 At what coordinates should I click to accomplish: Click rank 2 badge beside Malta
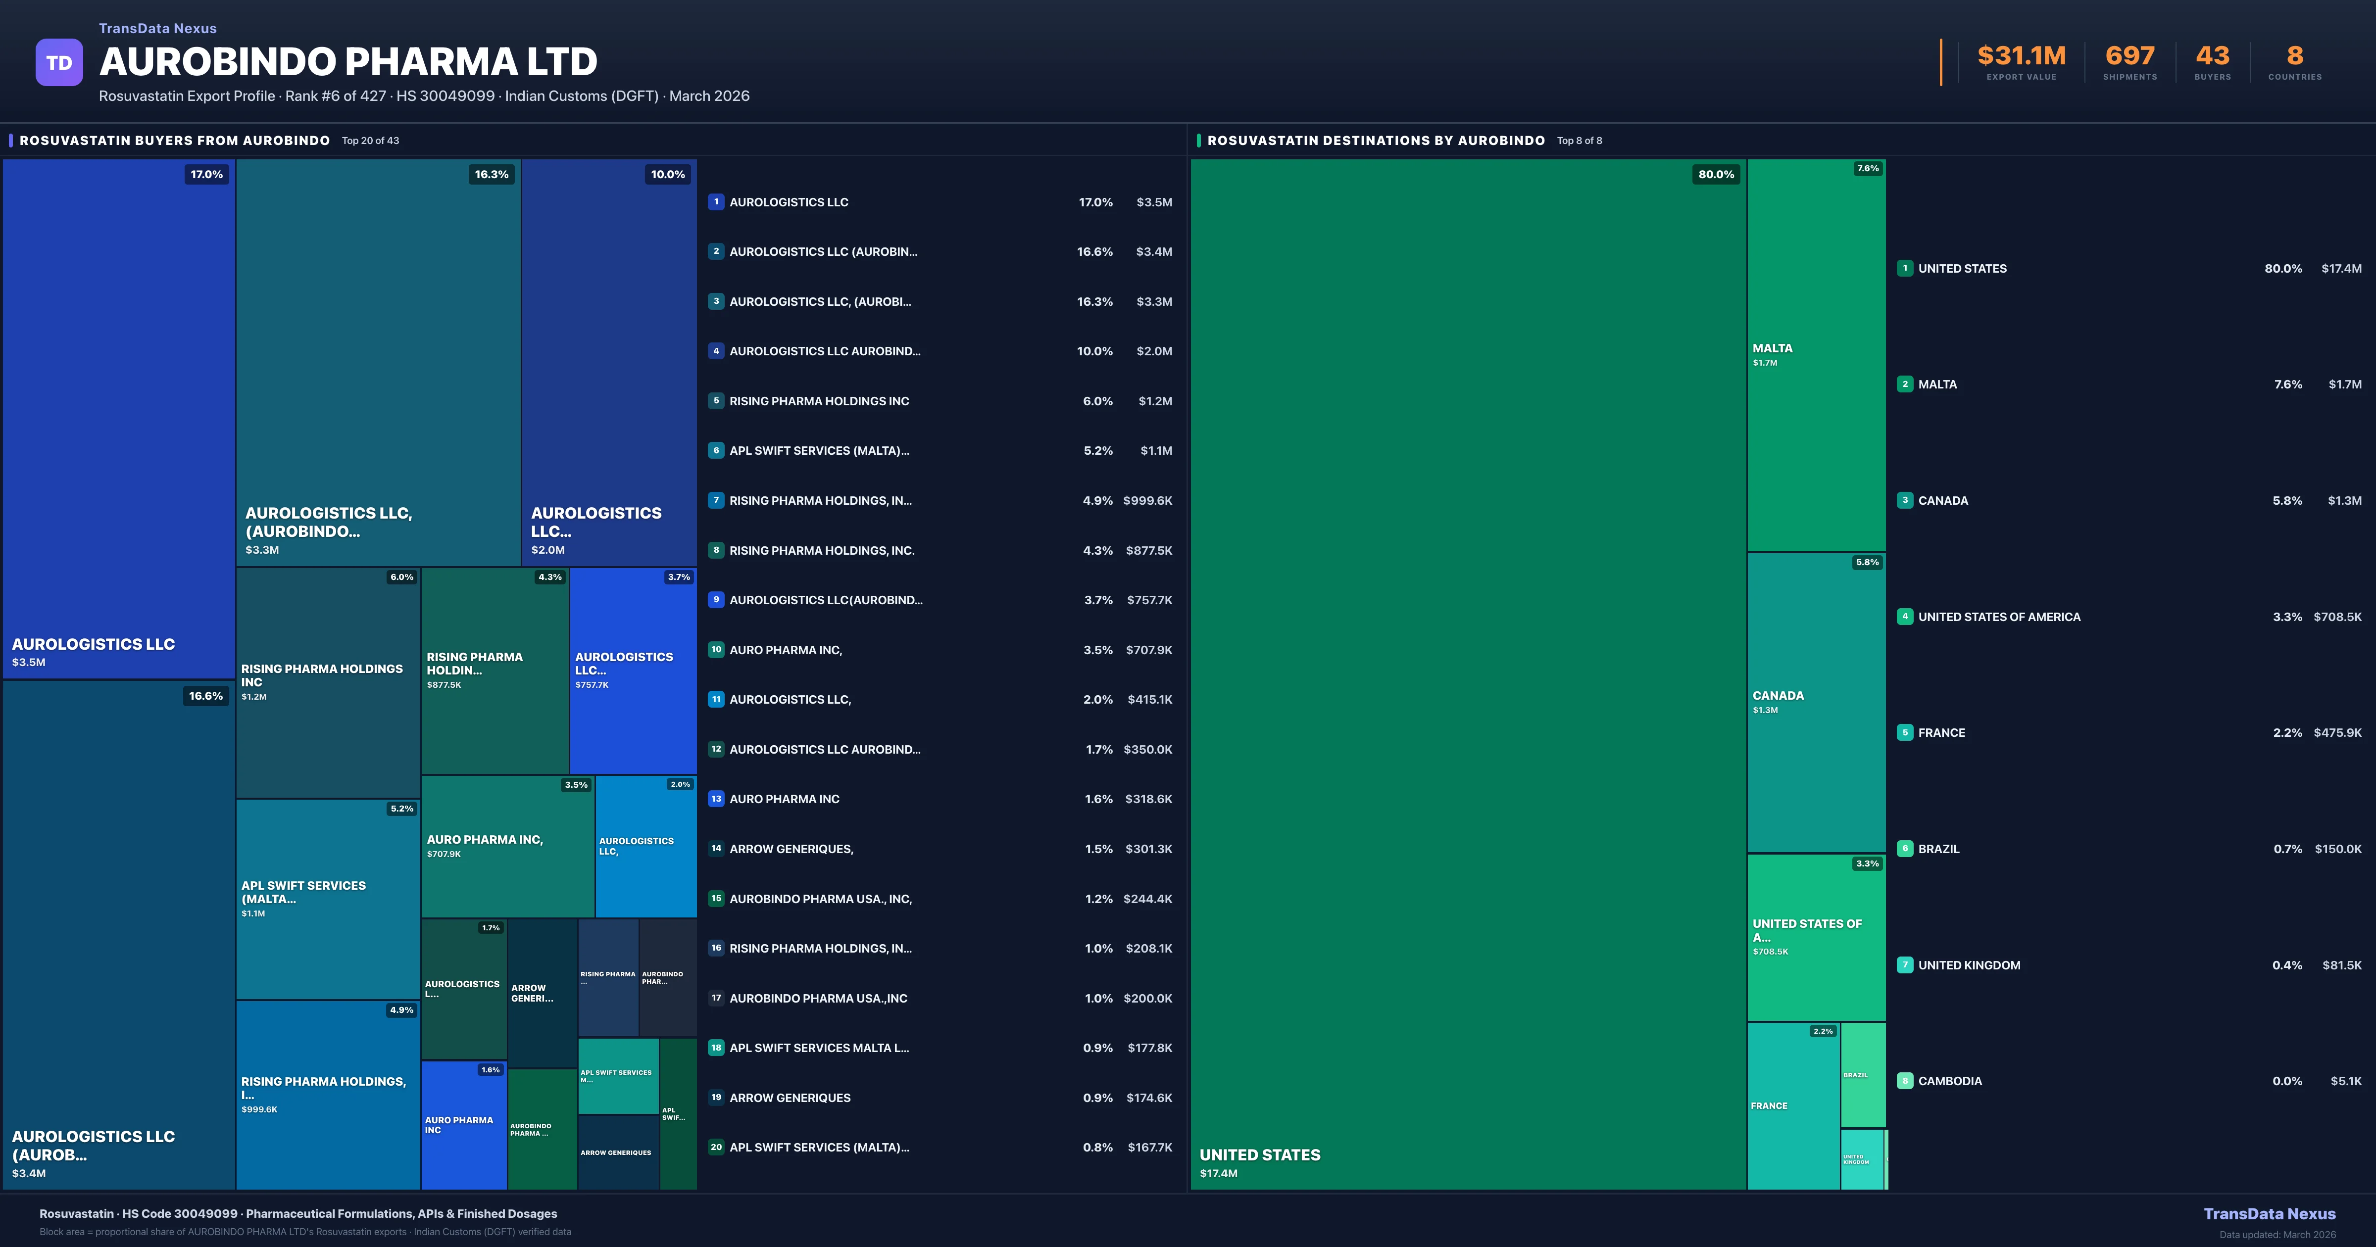click(1905, 384)
